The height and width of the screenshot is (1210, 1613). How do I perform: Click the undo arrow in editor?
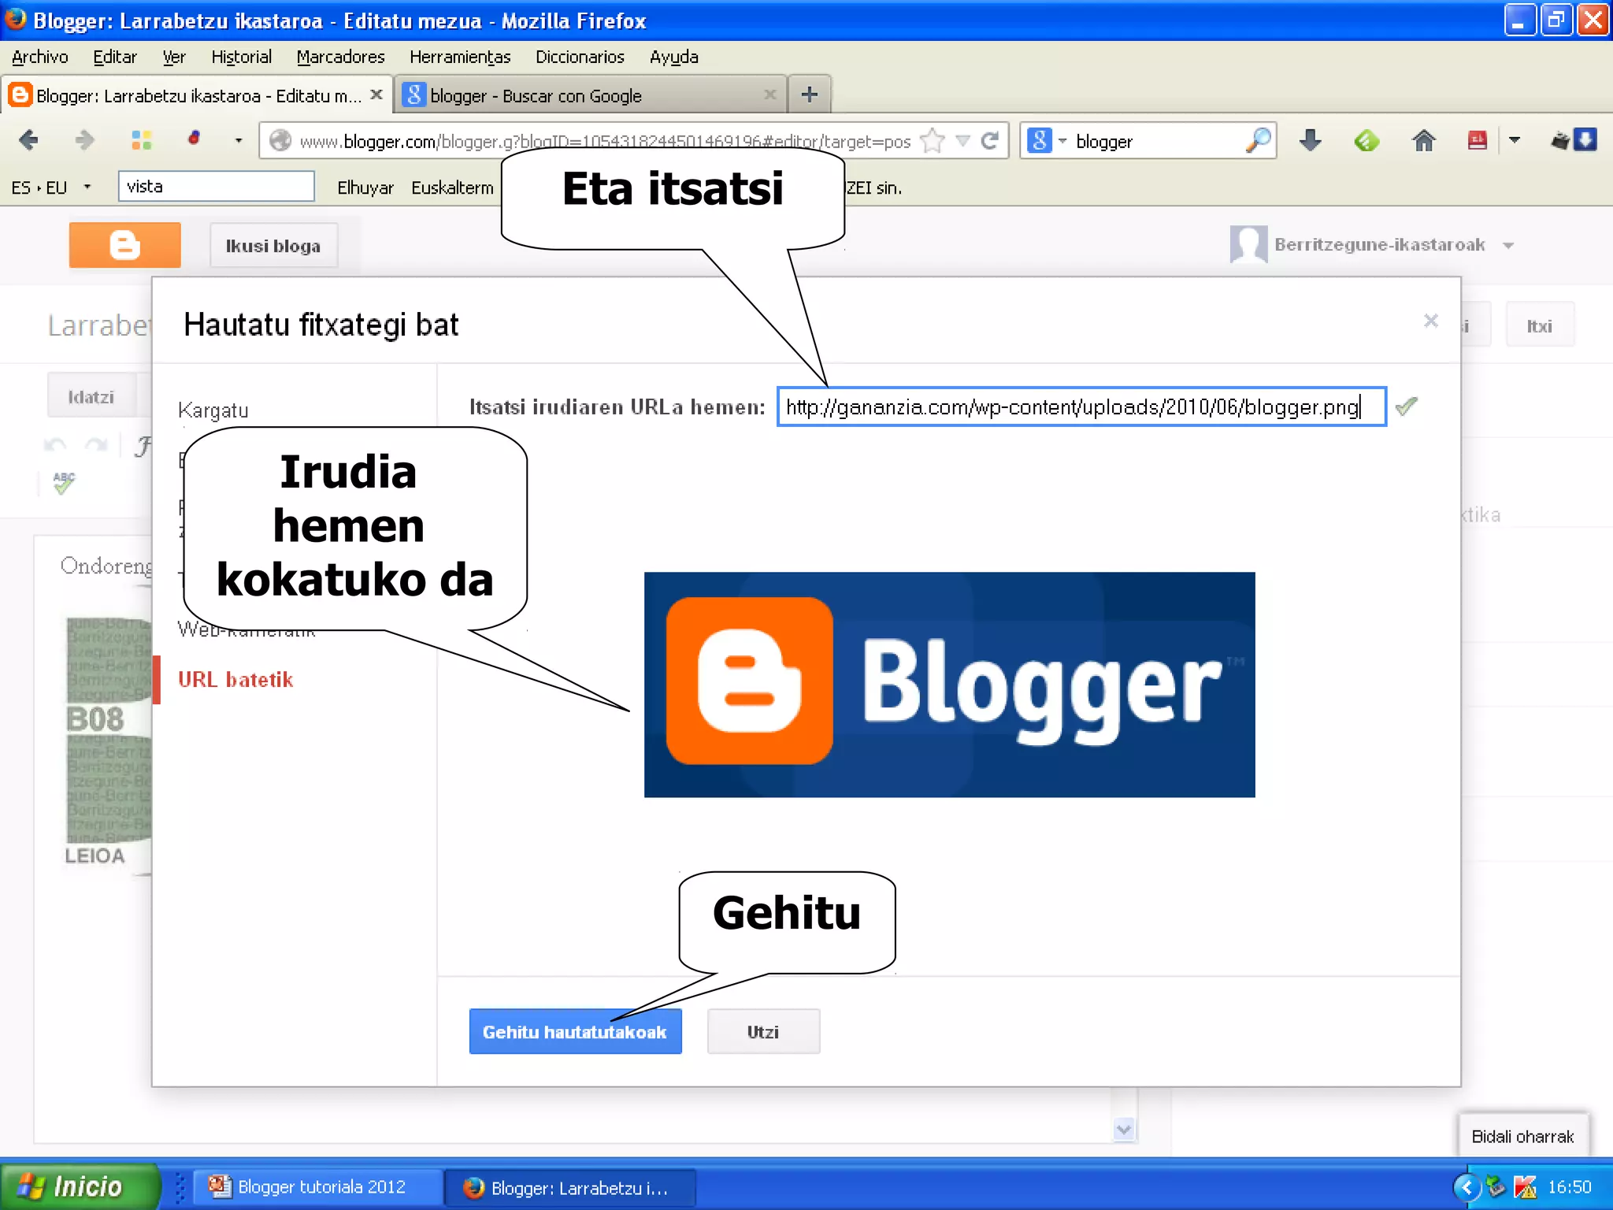(x=54, y=446)
